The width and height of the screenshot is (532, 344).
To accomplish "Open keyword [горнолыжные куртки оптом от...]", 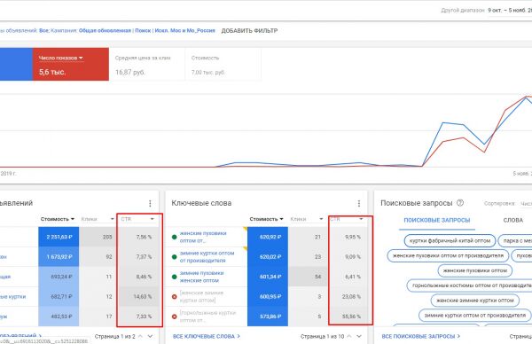I will pos(207,317).
